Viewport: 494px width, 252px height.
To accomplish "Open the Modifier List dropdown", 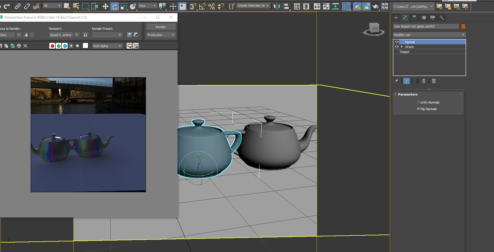I will (x=429, y=35).
